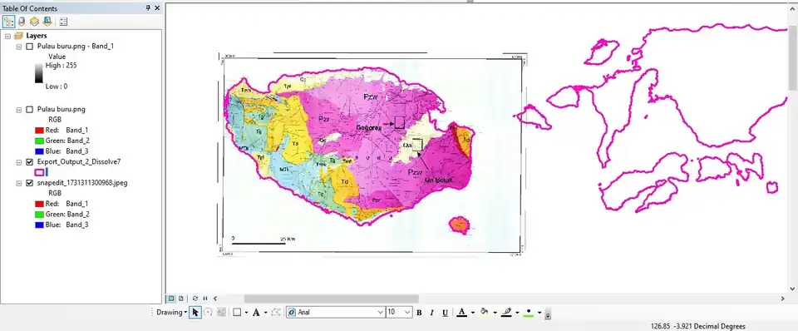Image resolution: width=798 pixels, height=331 pixels.
Task: Pause map drawing
Action: (x=205, y=299)
